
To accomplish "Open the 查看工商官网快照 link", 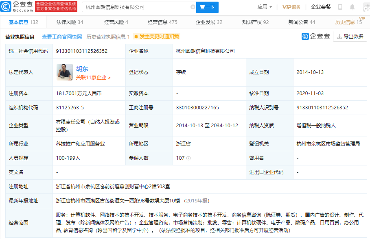I will [62, 37].
